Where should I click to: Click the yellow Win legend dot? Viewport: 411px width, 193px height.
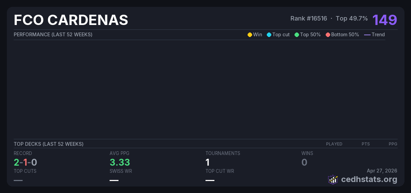250,35
